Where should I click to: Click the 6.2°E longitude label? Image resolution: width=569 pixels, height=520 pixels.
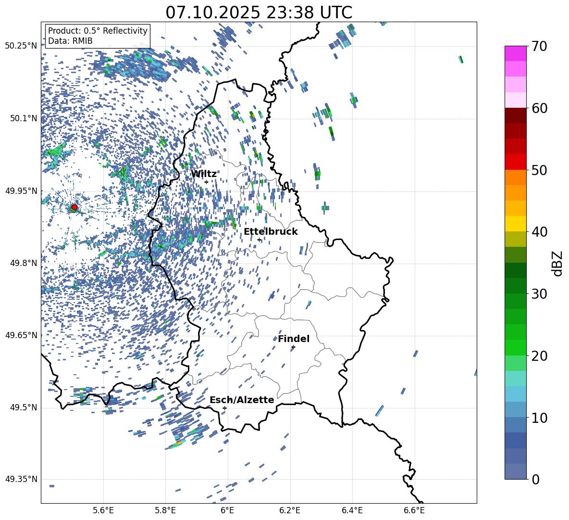tap(290, 510)
